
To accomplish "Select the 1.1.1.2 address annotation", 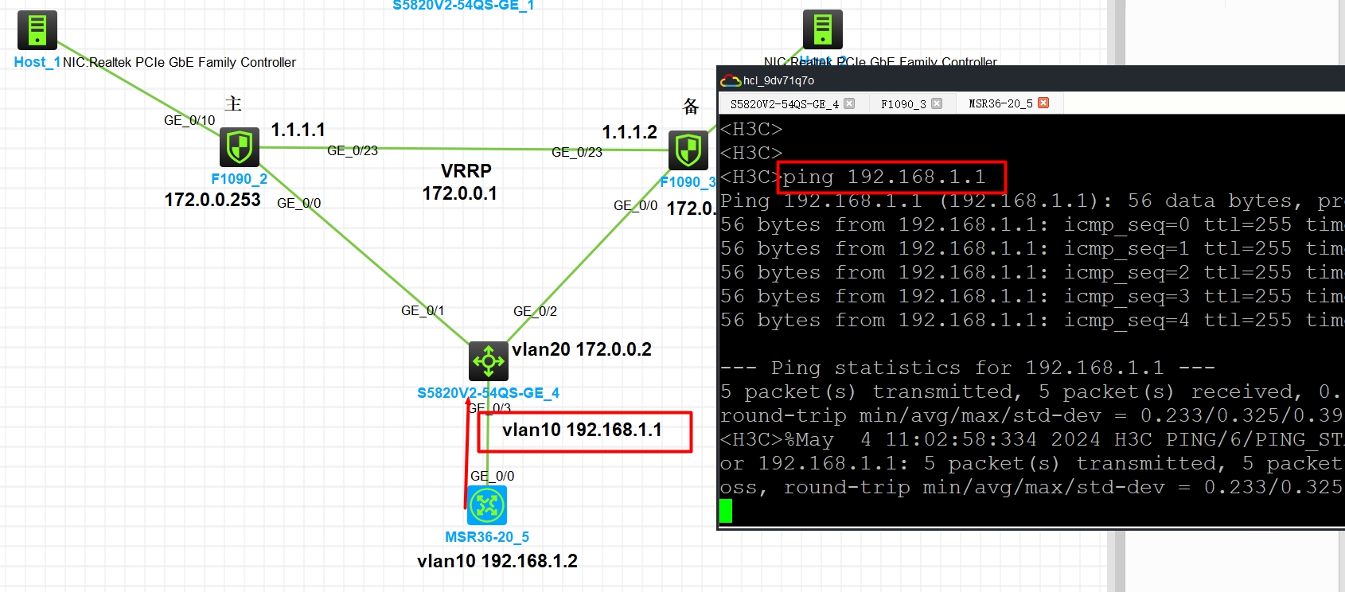I will click(x=630, y=132).
